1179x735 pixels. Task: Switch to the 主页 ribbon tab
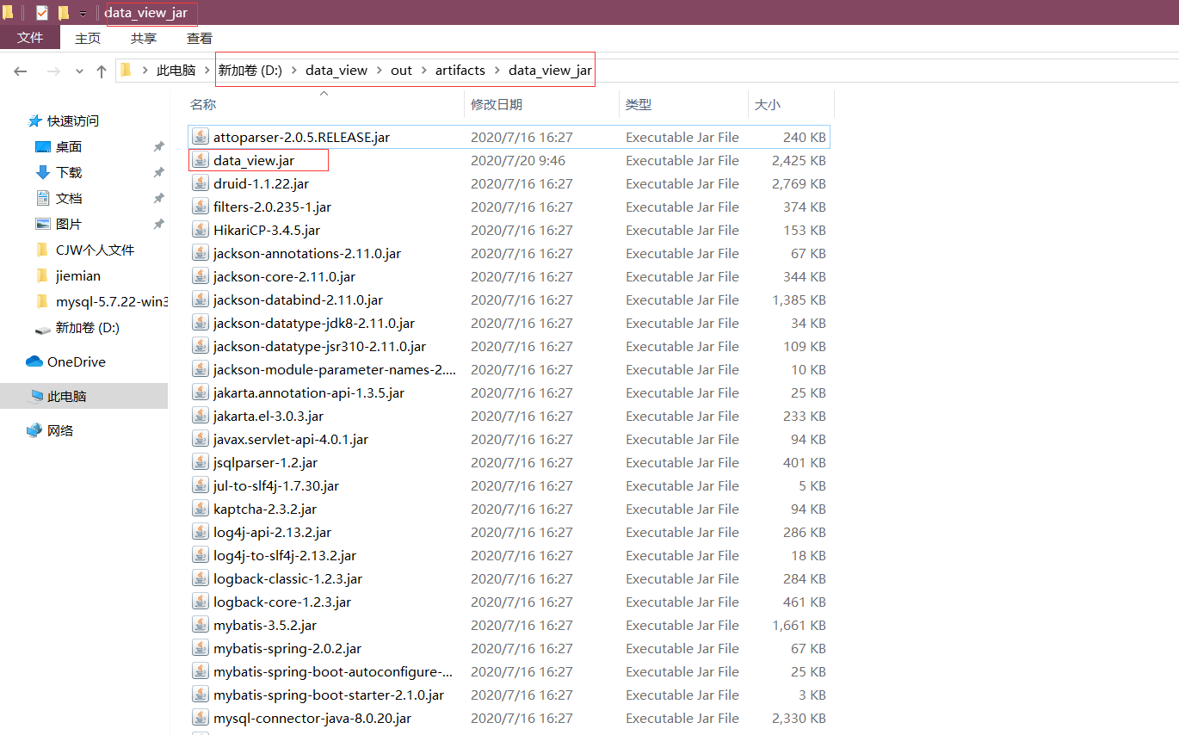88,38
